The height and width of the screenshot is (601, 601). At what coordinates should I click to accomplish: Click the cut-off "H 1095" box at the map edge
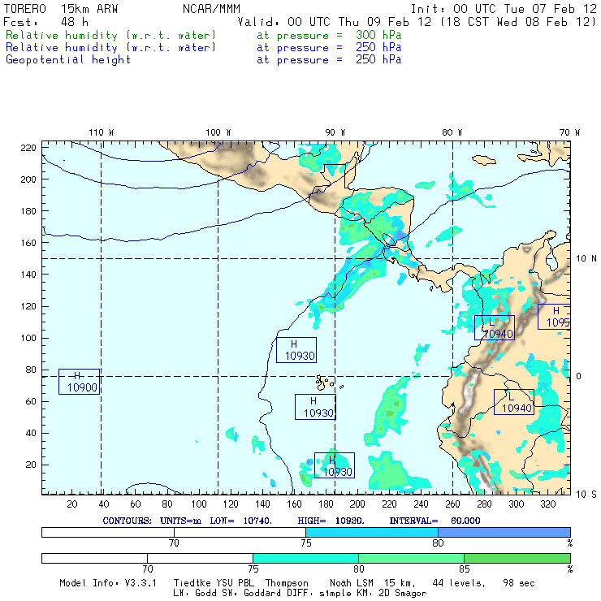pos(554,317)
